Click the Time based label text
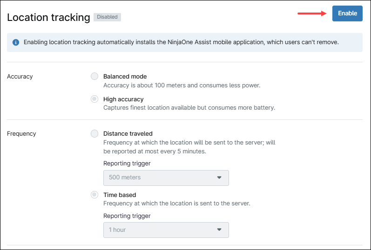The image size is (371, 250). 120,195
